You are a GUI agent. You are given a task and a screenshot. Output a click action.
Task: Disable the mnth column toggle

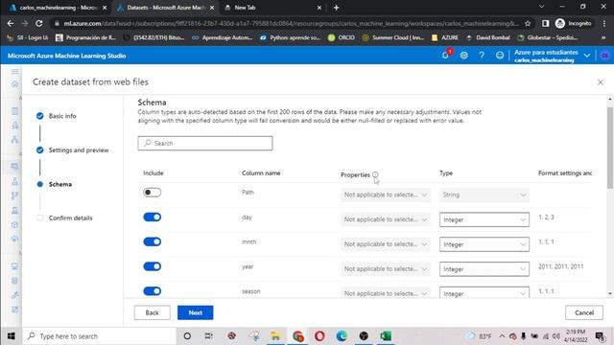pos(152,241)
